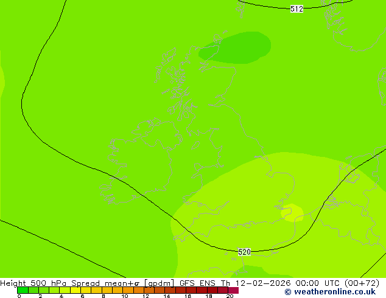Pick the yellow-green legend swatch starting at 4
The image size is (386, 298).
65,290
